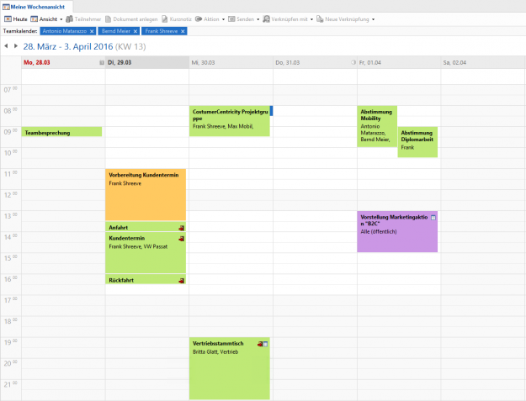The width and height of the screenshot is (526, 401).
Task: Expand the Senden dropdown arrow
Action: [x=258, y=19]
